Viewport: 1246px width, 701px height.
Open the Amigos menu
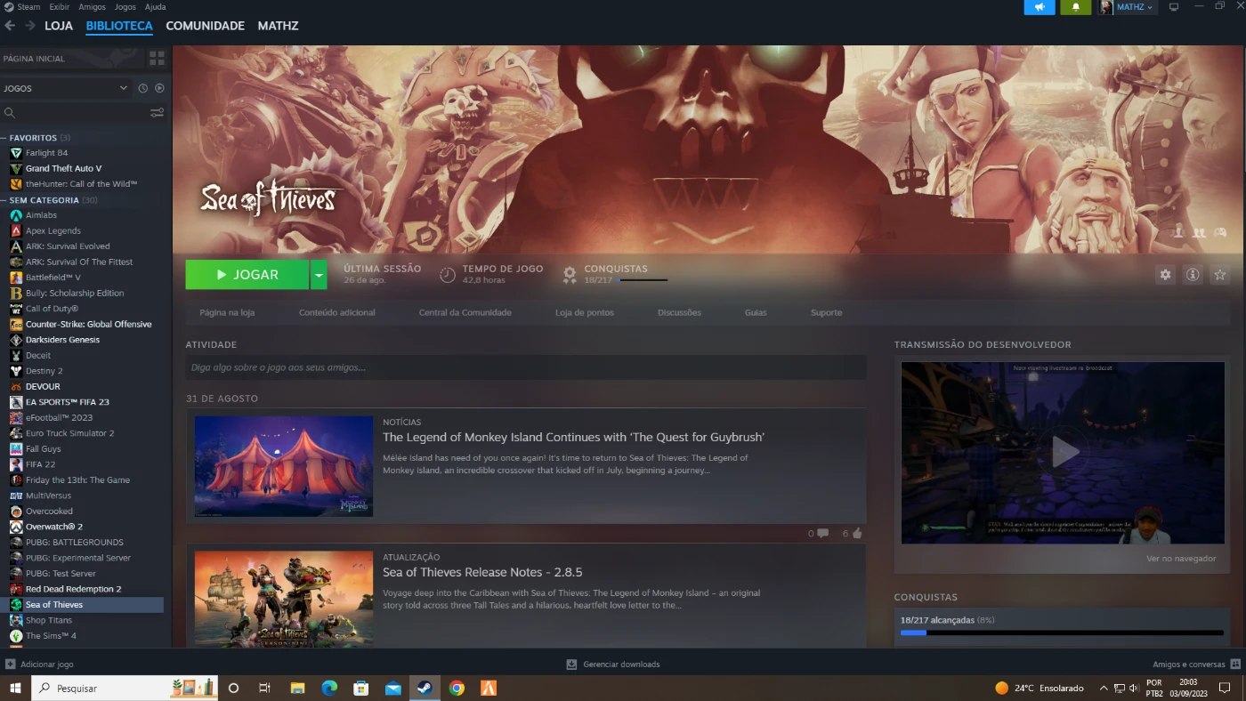[x=92, y=6]
